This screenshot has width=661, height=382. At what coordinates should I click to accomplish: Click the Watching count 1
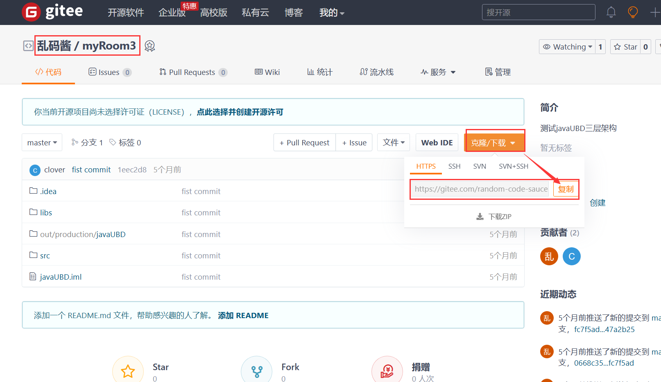click(600, 47)
